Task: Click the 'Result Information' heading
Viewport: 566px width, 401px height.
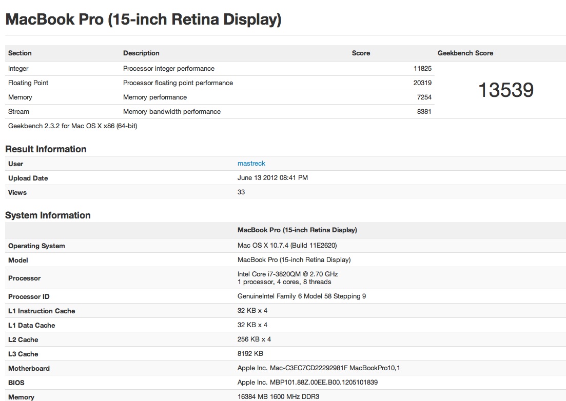Action: point(46,149)
